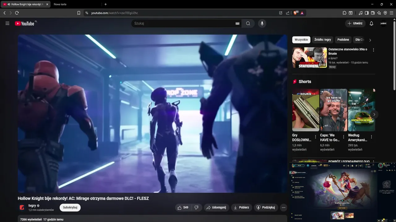The image size is (396, 222).
Task: Go back to the previous page
Action: click(4, 13)
